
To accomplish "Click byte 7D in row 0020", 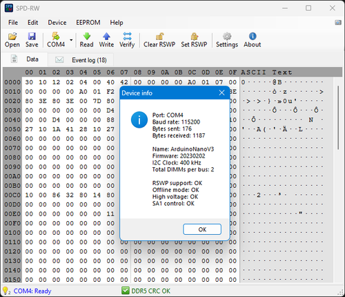I will (97, 101).
